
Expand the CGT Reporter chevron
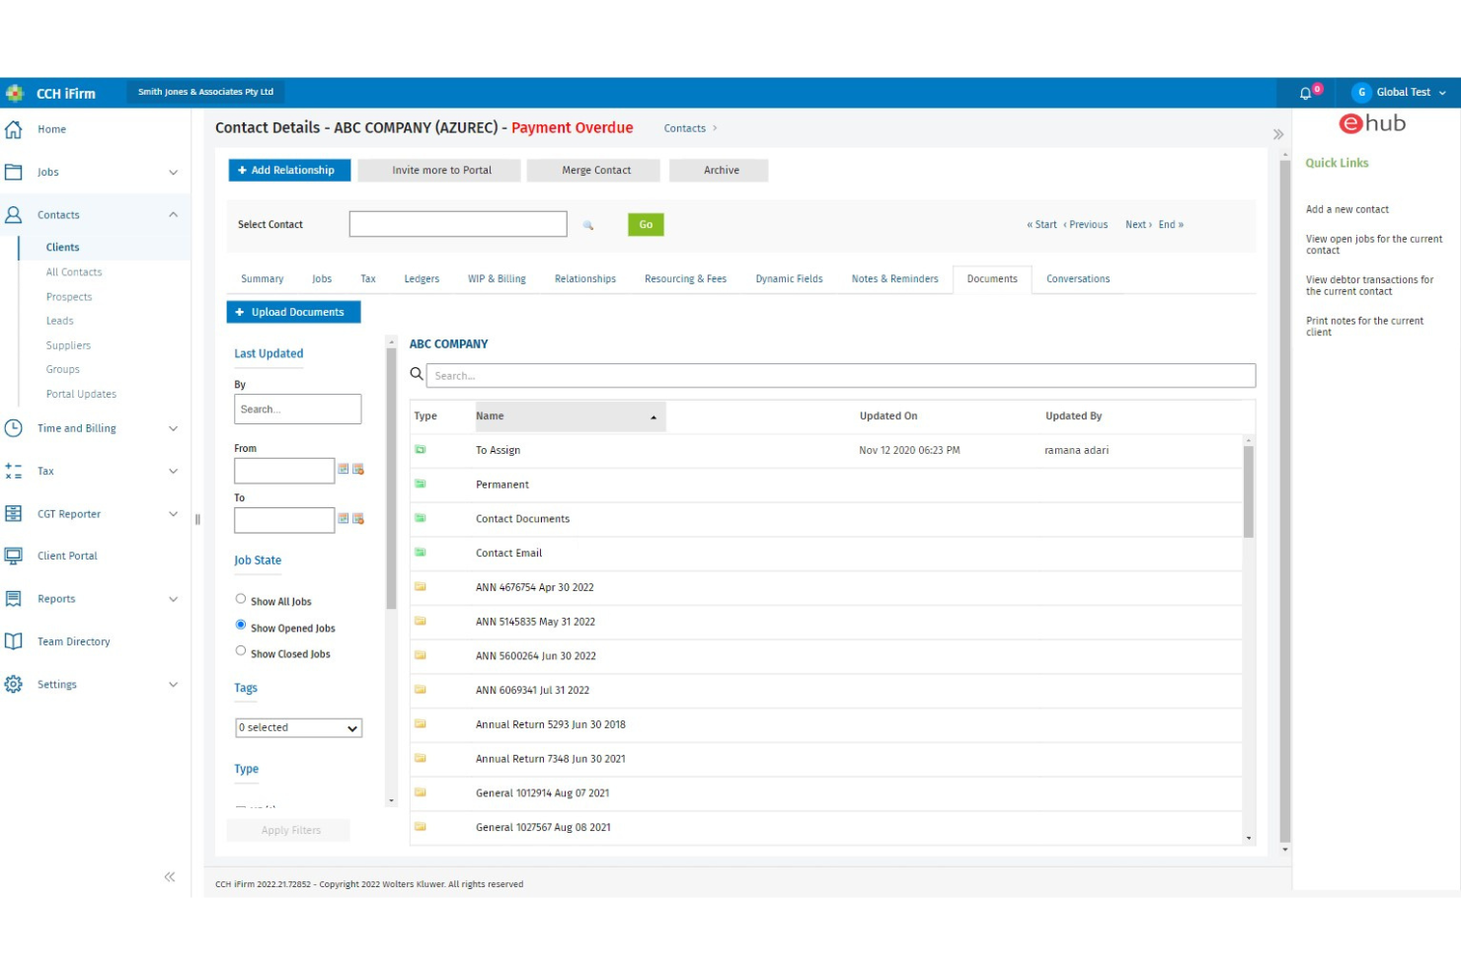pyautogui.click(x=174, y=513)
